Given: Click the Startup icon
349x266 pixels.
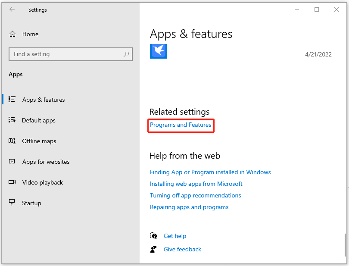Looking at the screenshot, I should click(x=12, y=203).
